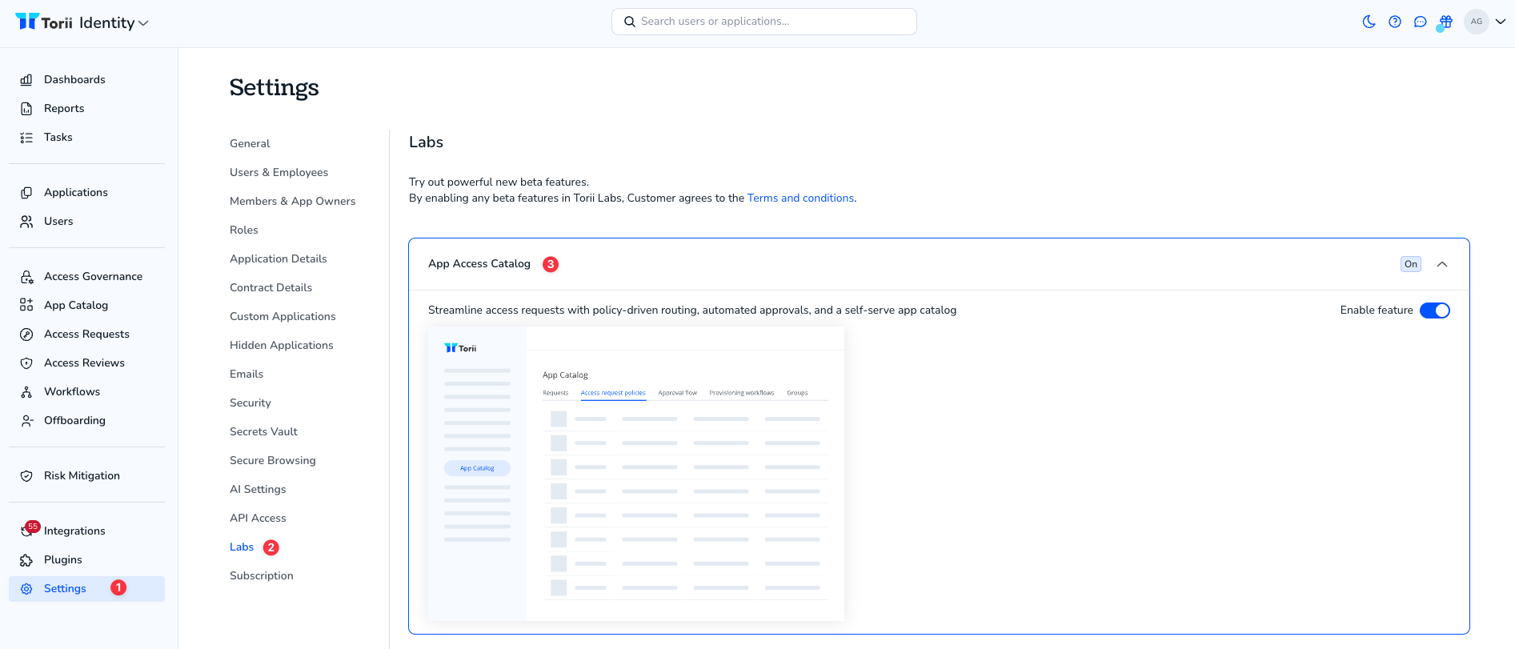This screenshot has height=649, width=1515.
Task: Select the Labs settings tab
Action: [242, 547]
